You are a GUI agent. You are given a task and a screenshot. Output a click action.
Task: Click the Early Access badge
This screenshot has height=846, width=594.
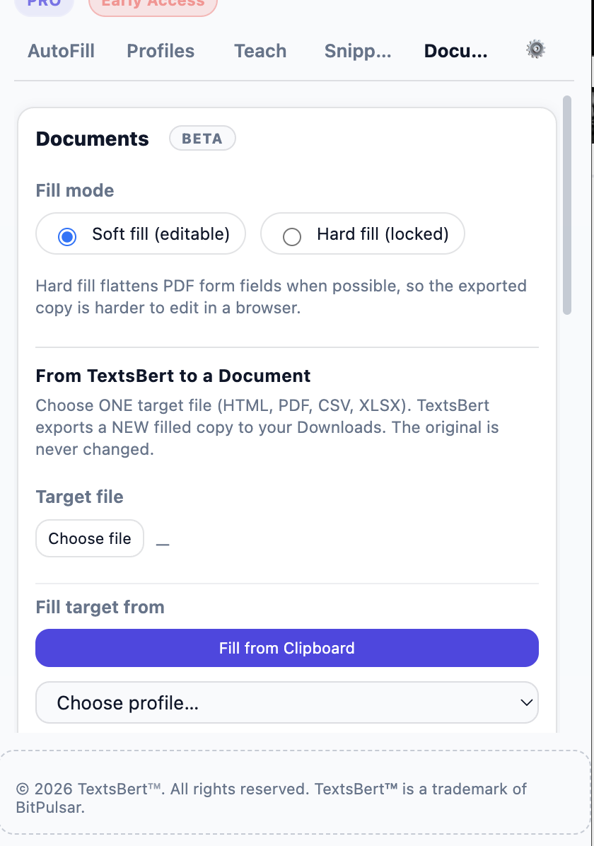(153, 4)
